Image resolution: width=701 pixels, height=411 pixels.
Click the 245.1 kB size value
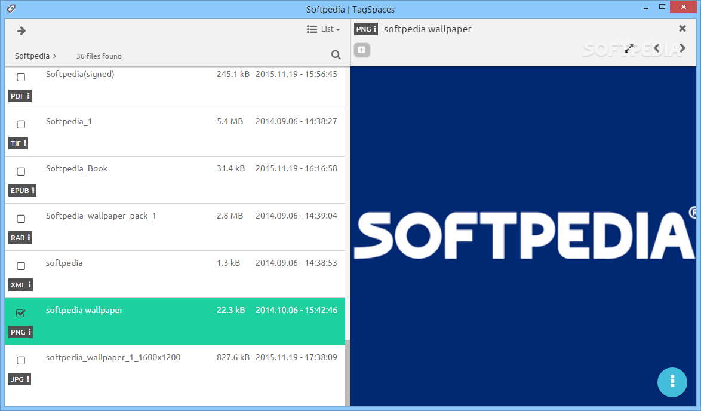(233, 74)
